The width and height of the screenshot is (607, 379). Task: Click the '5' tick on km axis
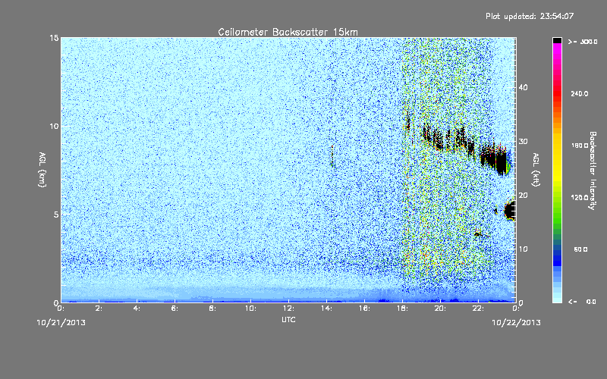[x=56, y=215]
